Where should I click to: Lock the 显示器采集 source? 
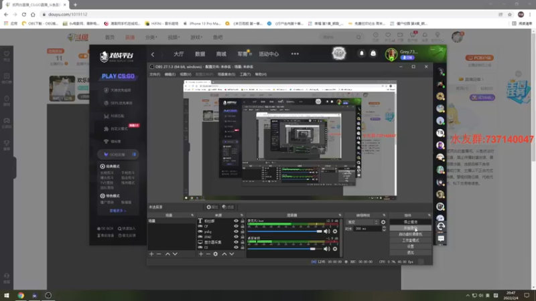click(x=243, y=242)
